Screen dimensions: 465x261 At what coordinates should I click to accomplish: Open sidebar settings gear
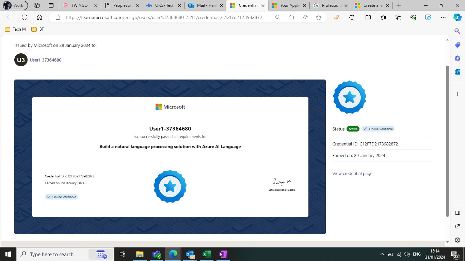coord(458,240)
